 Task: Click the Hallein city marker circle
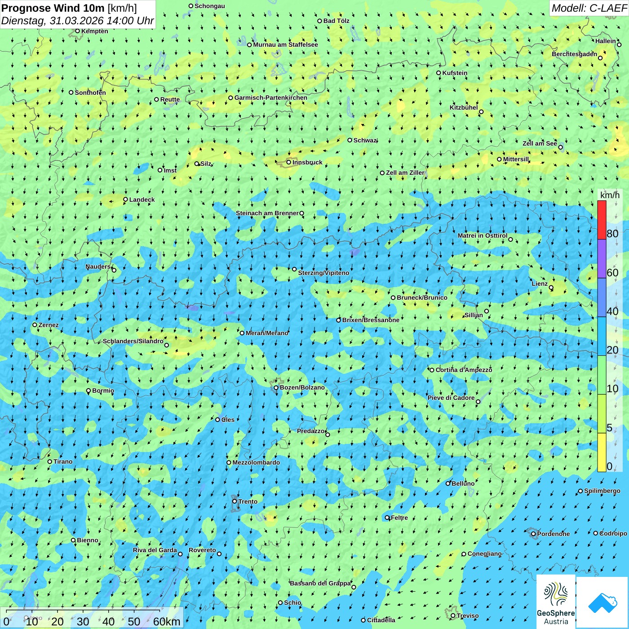(x=619, y=44)
